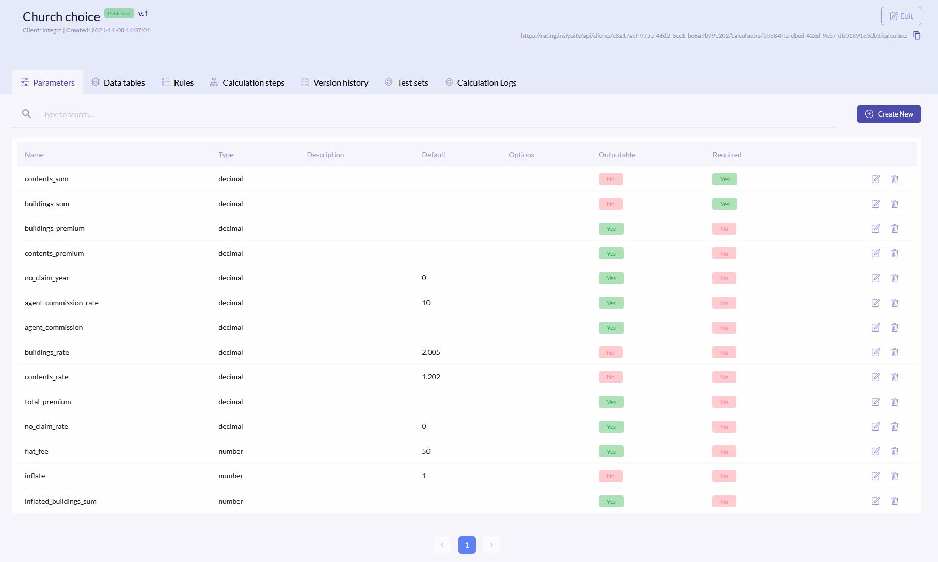Delete the inflate parameter
This screenshot has width=938, height=562.
pyautogui.click(x=895, y=476)
